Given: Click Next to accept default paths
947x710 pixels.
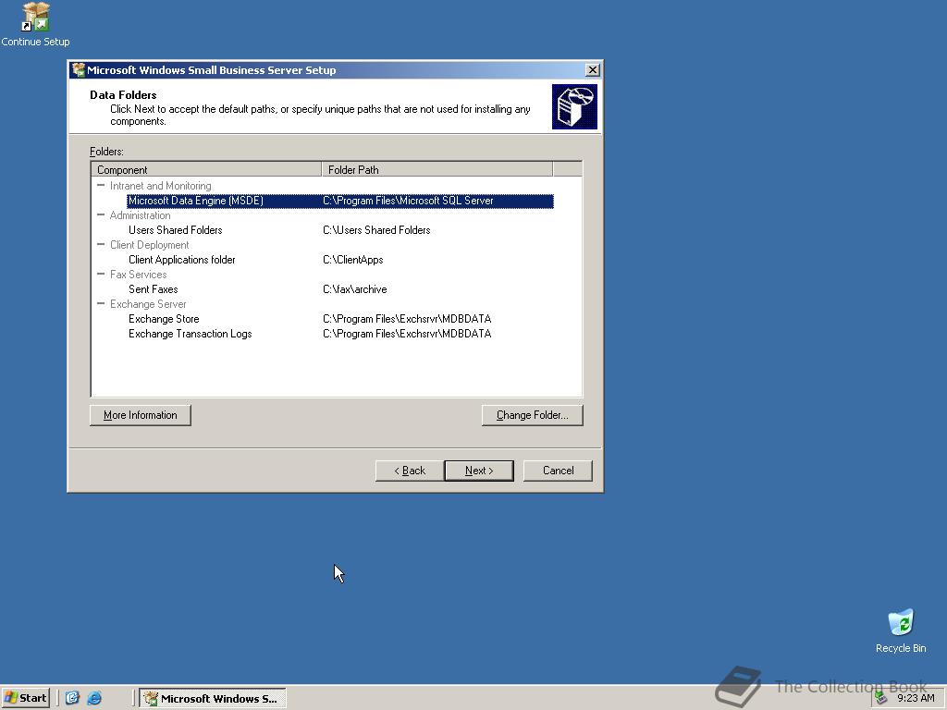Looking at the screenshot, I should (479, 471).
